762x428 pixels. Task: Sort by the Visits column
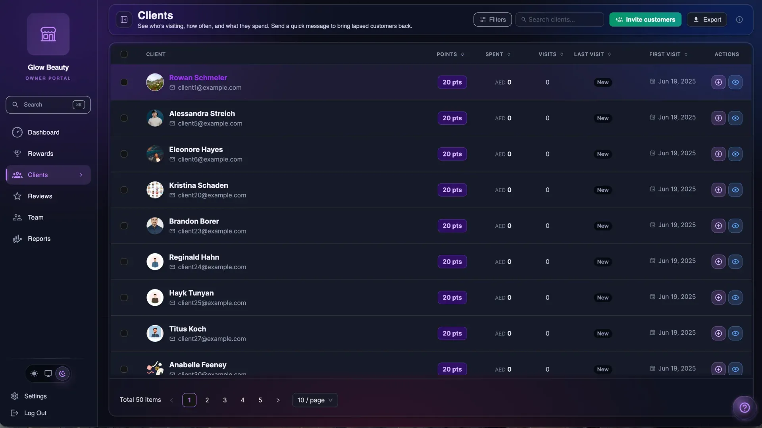[x=551, y=54]
